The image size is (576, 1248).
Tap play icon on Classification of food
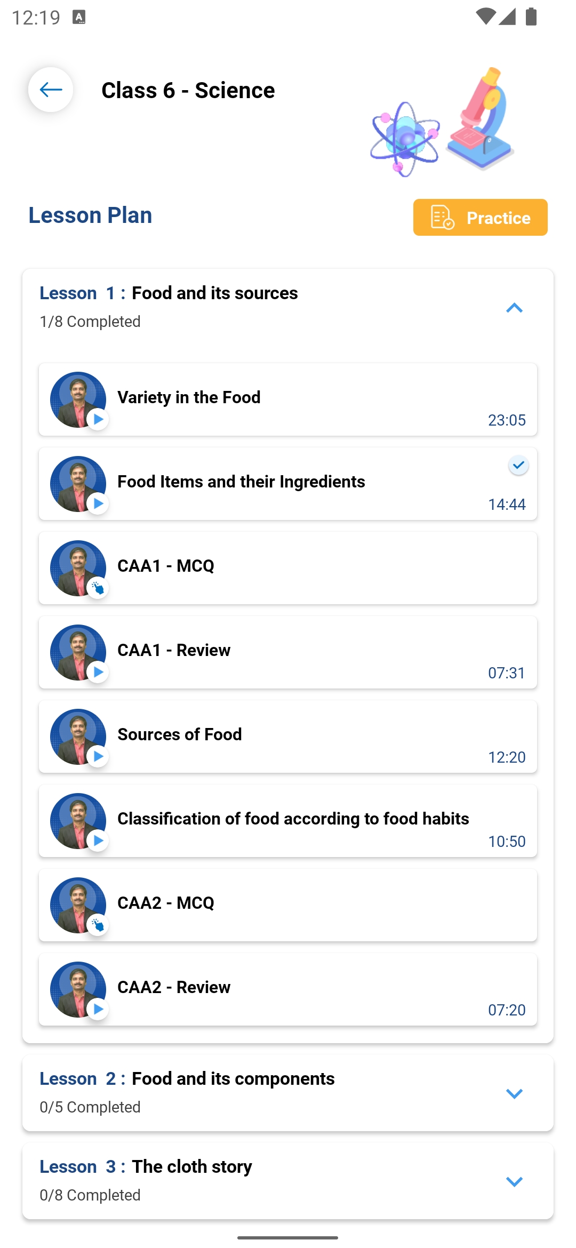click(x=98, y=841)
